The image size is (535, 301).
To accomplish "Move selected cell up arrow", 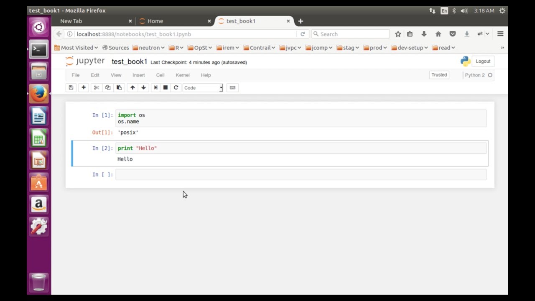I will (132, 88).
